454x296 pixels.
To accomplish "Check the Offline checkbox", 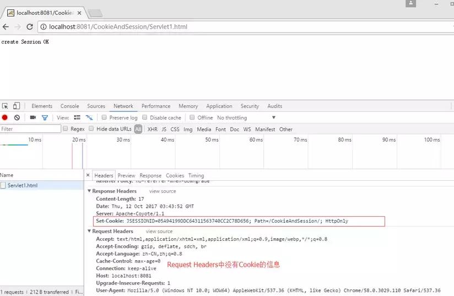I will pos(192,117).
